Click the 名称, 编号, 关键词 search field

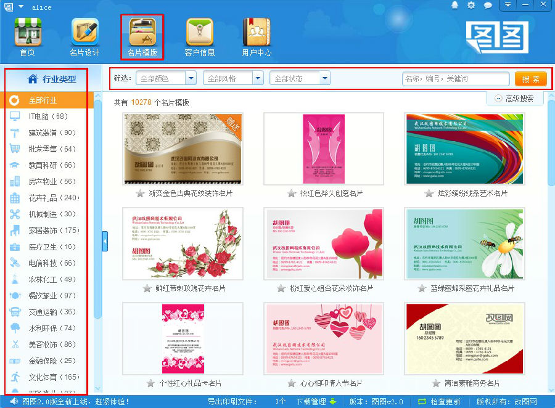tap(455, 79)
